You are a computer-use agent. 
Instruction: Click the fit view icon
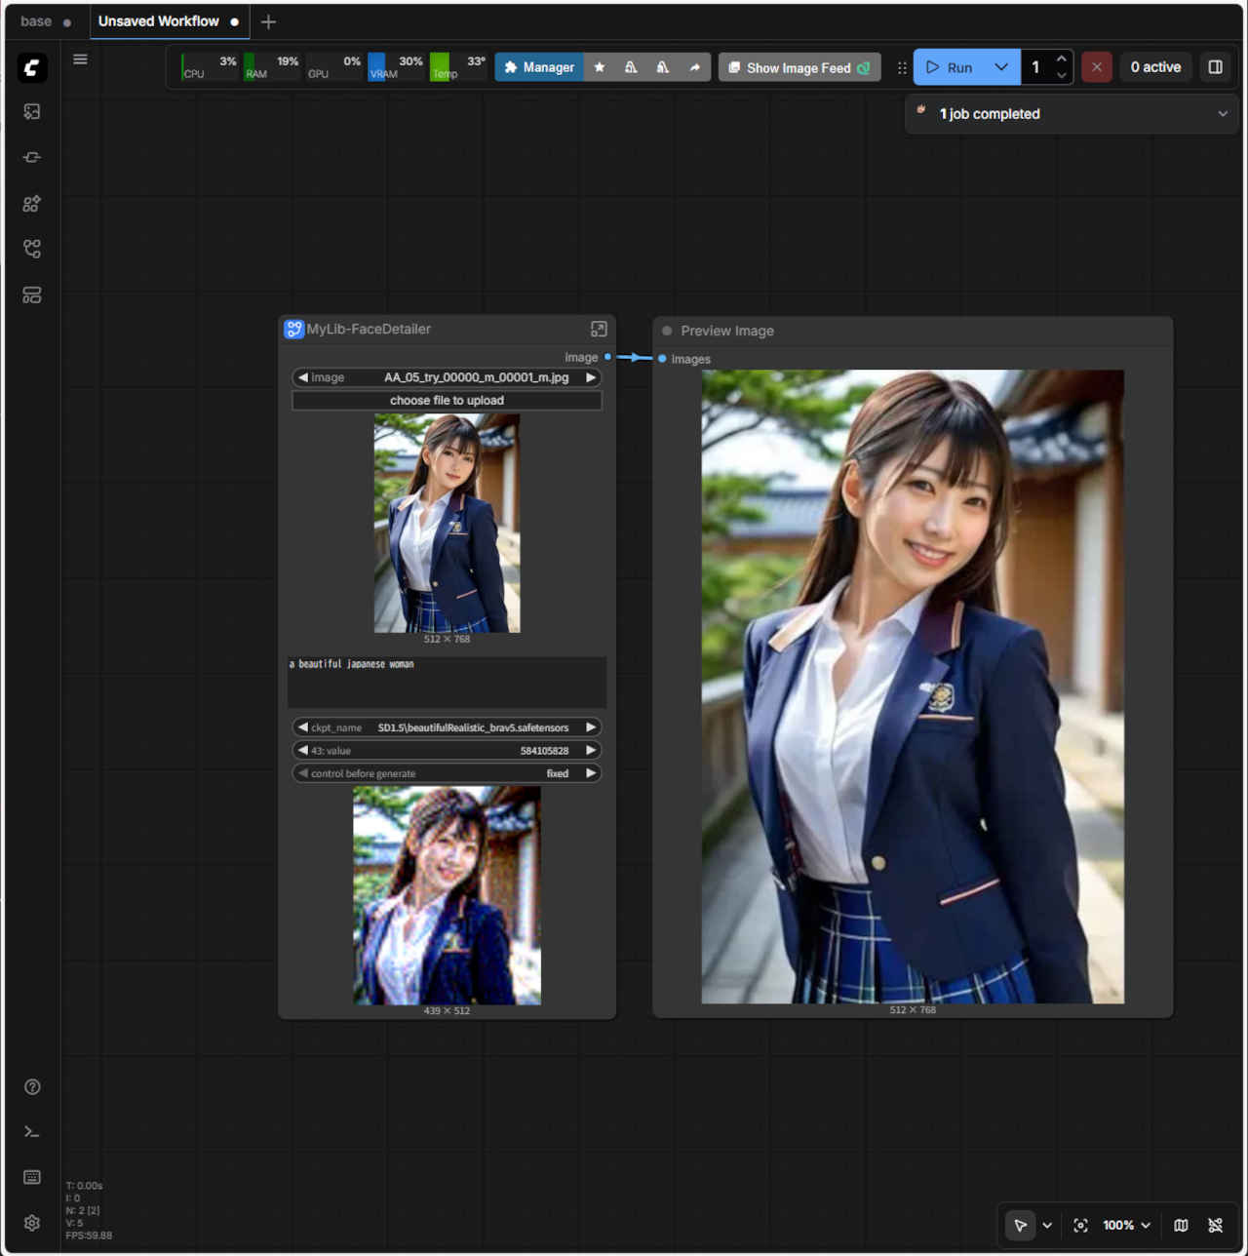tap(1080, 1226)
